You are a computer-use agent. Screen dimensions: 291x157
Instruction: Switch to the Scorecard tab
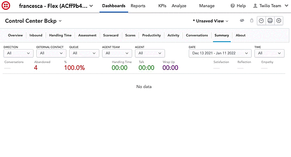(111, 35)
